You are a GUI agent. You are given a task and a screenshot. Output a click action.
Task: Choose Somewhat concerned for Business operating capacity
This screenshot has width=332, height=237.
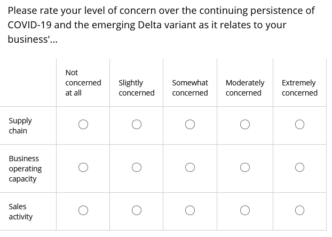(x=189, y=167)
